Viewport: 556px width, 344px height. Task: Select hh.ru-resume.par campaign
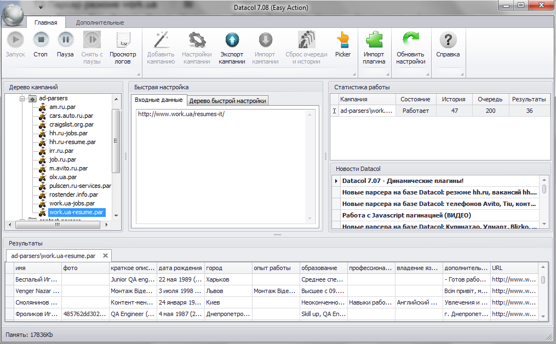tap(73, 142)
